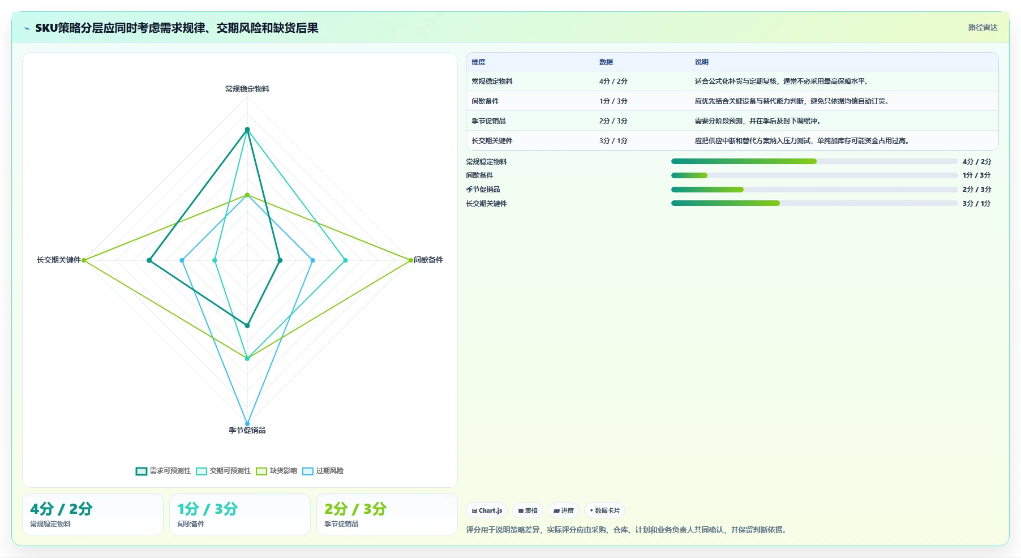Click the 4分 / 2分 value after the progress bar

click(x=977, y=162)
